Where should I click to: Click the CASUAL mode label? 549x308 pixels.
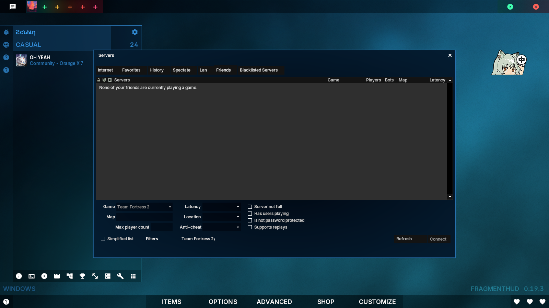click(28, 45)
